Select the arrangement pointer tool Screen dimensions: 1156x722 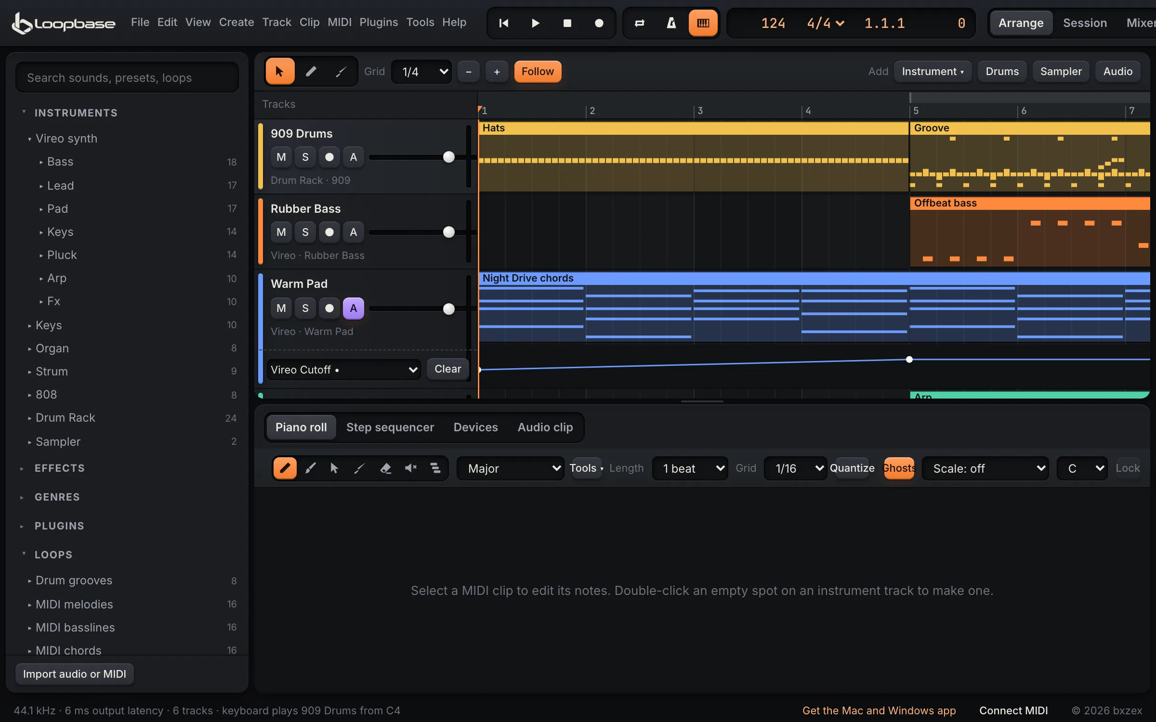pos(280,71)
